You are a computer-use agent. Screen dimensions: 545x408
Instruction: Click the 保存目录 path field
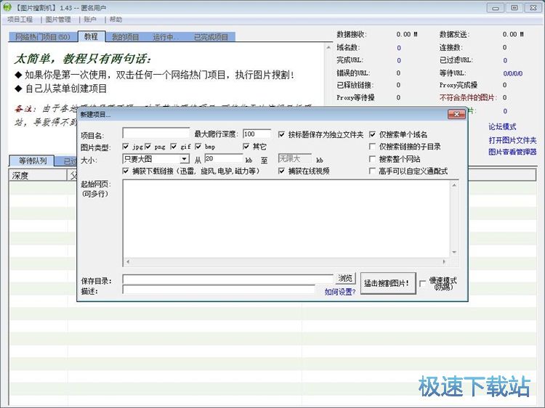click(228, 280)
